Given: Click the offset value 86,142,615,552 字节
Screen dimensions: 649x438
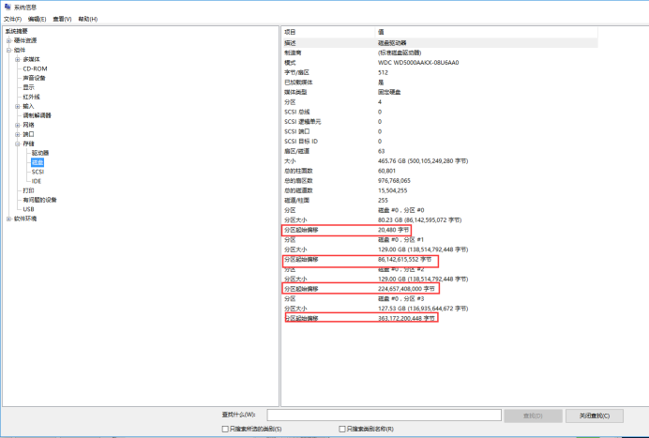Looking at the screenshot, I should click(405, 260).
